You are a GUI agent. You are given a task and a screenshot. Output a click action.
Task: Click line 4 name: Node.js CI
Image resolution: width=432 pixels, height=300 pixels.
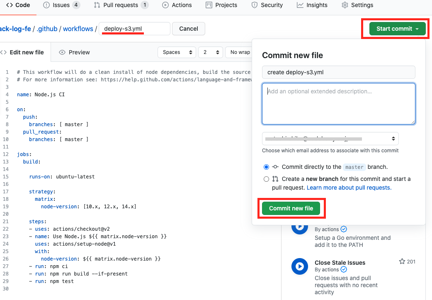pyautogui.click(x=41, y=95)
